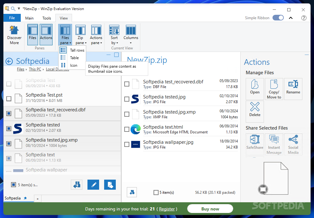Viewport: 314px width, 218px height.
Task: Maximize the Files pane with square icon
Action: (116, 55)
